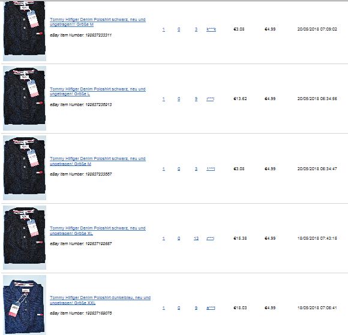Click bidder r***l on the €15.38 listing
The width and height of the screenshot is (348, 335).
tap(210, 239)
